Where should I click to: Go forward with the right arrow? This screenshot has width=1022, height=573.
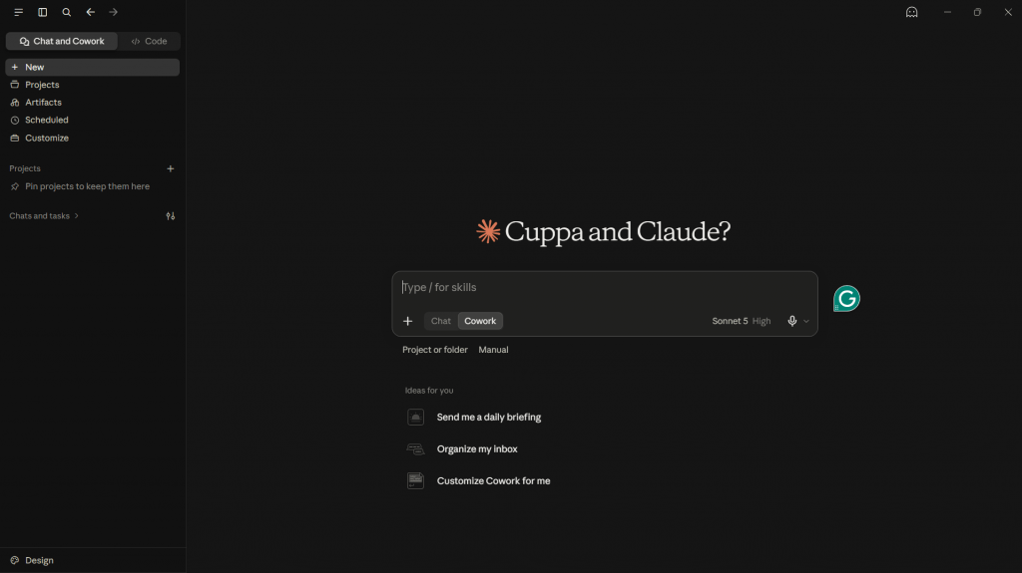(114, 12)
